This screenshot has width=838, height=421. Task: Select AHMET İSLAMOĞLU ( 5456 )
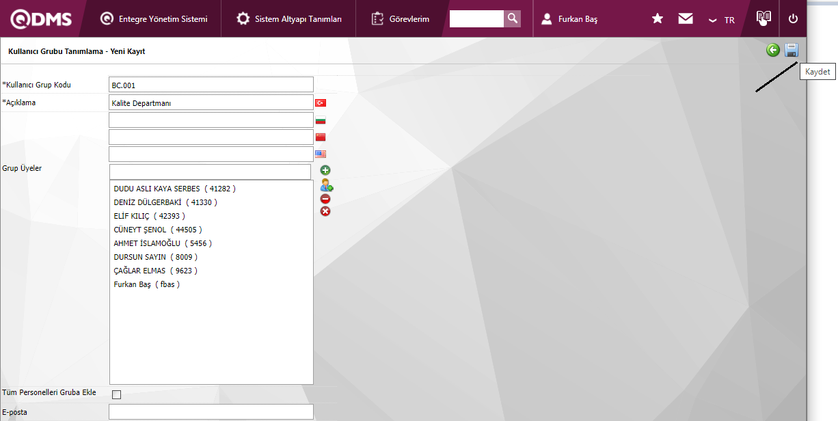point(163,243)
